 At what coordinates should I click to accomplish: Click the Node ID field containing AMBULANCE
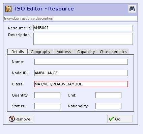pyautogui.click(x=81, y=73)
